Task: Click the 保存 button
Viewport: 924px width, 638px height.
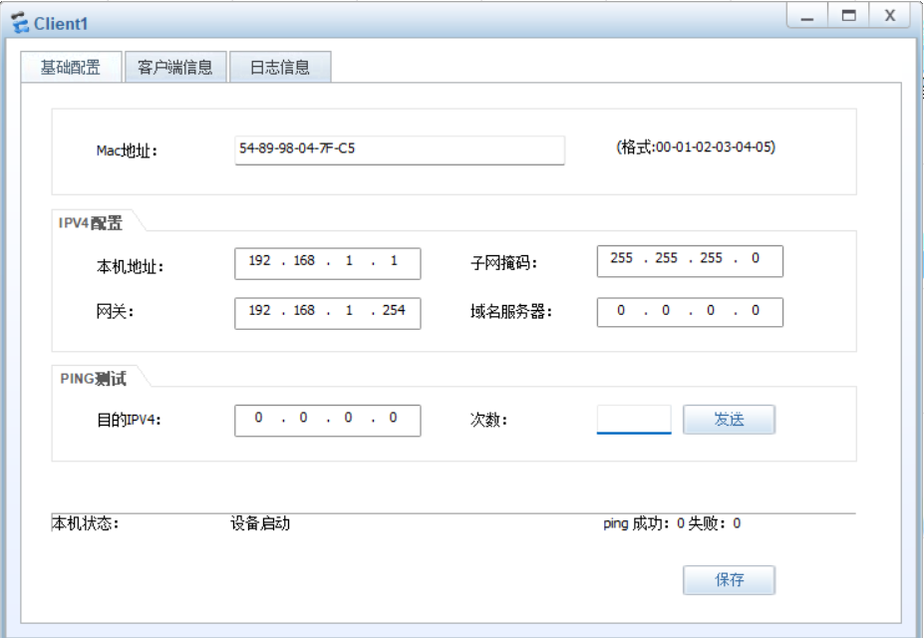Action: [729, 580]
